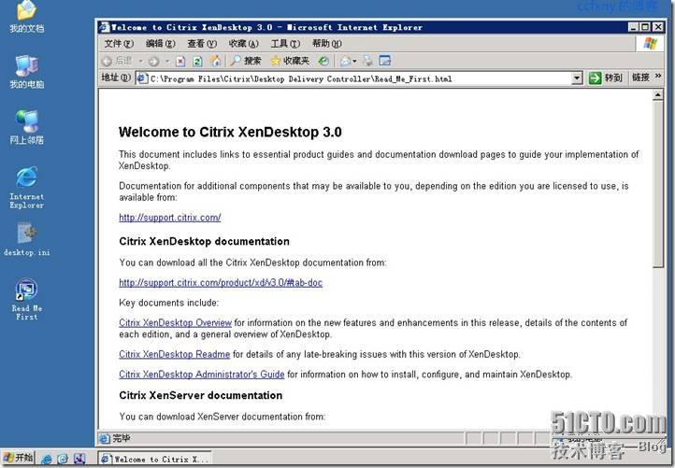Open the View (查看) menu
675x468 pixels.
pos(202,44)
